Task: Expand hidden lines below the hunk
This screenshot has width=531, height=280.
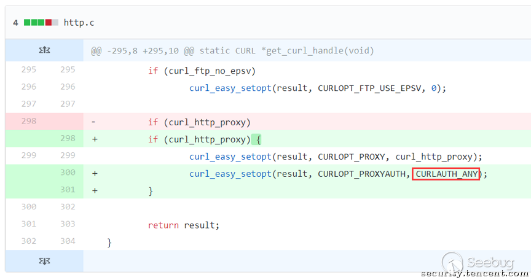Action: pyautogui.click(x=44, y=261)
